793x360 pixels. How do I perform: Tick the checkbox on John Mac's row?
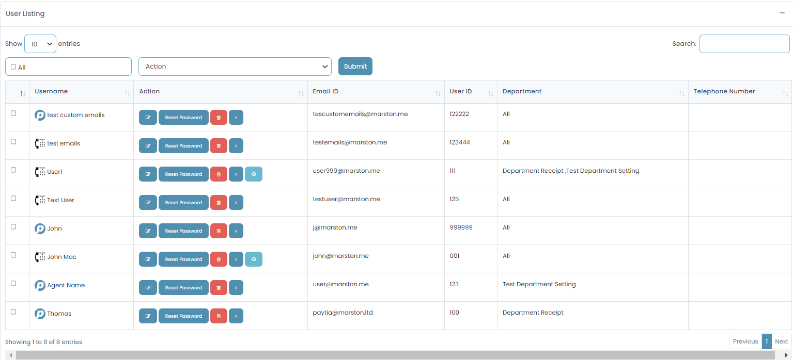[x=13, y=254]
